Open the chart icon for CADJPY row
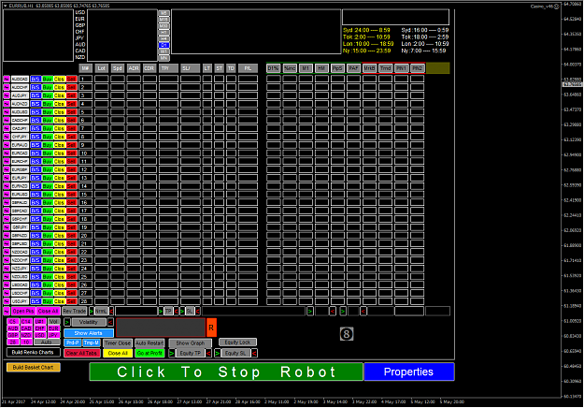The image size is (584, 408). click(x=7, y=128)
